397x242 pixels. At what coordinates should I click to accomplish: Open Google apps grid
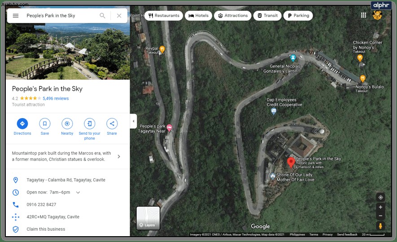point(363,15)
